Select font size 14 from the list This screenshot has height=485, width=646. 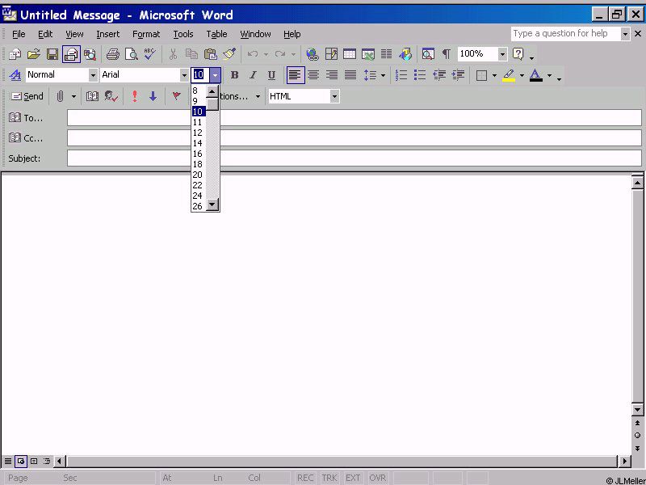(x=198, y=143)
